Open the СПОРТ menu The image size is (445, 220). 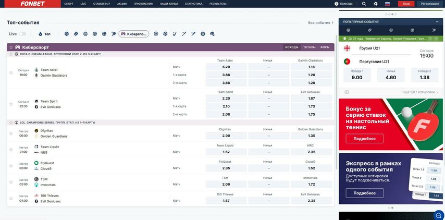point(68,4)
